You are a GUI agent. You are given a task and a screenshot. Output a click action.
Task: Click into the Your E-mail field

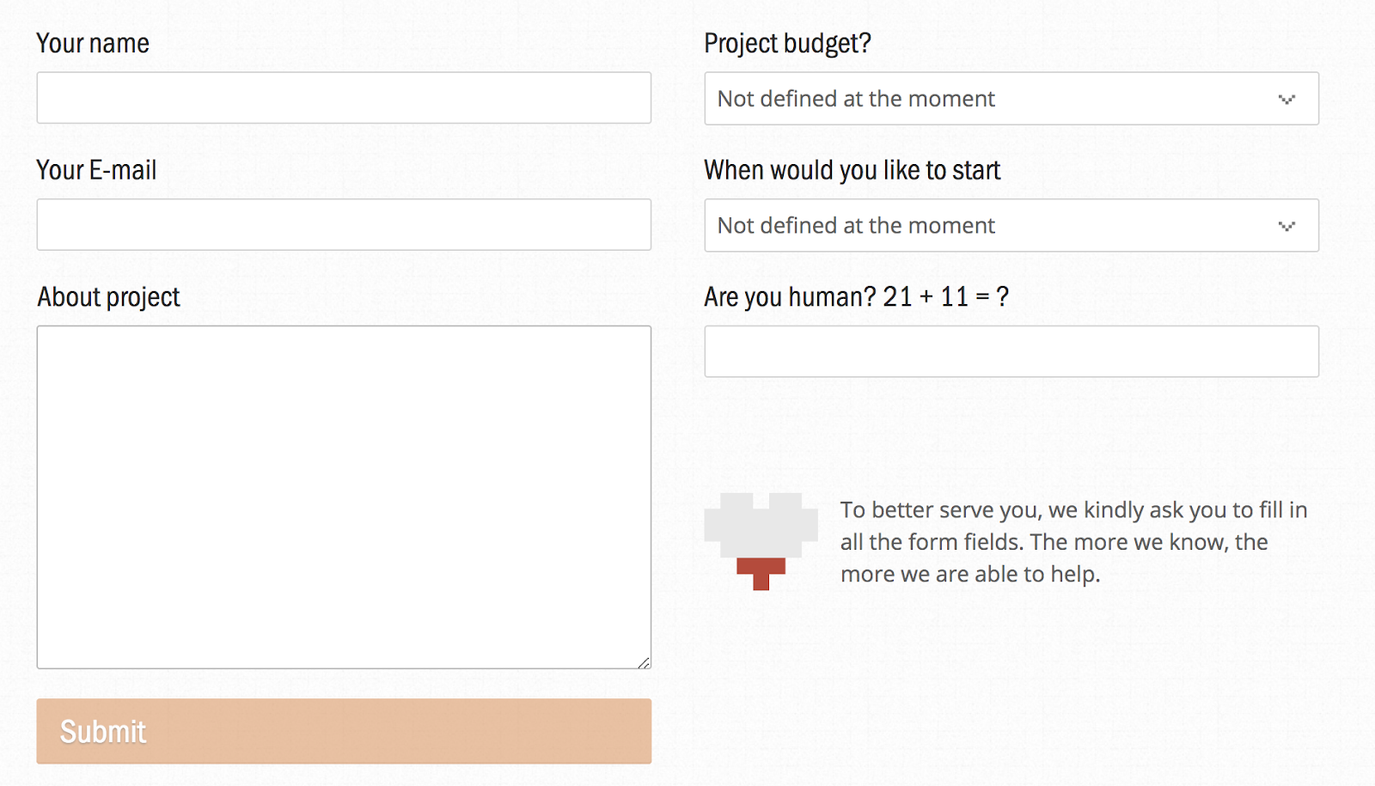point(344,225)
